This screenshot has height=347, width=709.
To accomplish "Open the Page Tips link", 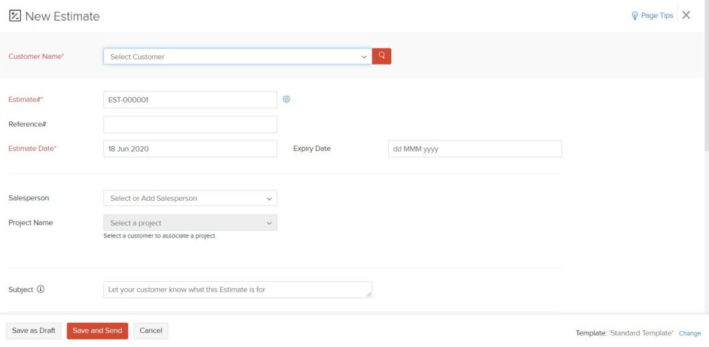I will (x=657, y=16).
